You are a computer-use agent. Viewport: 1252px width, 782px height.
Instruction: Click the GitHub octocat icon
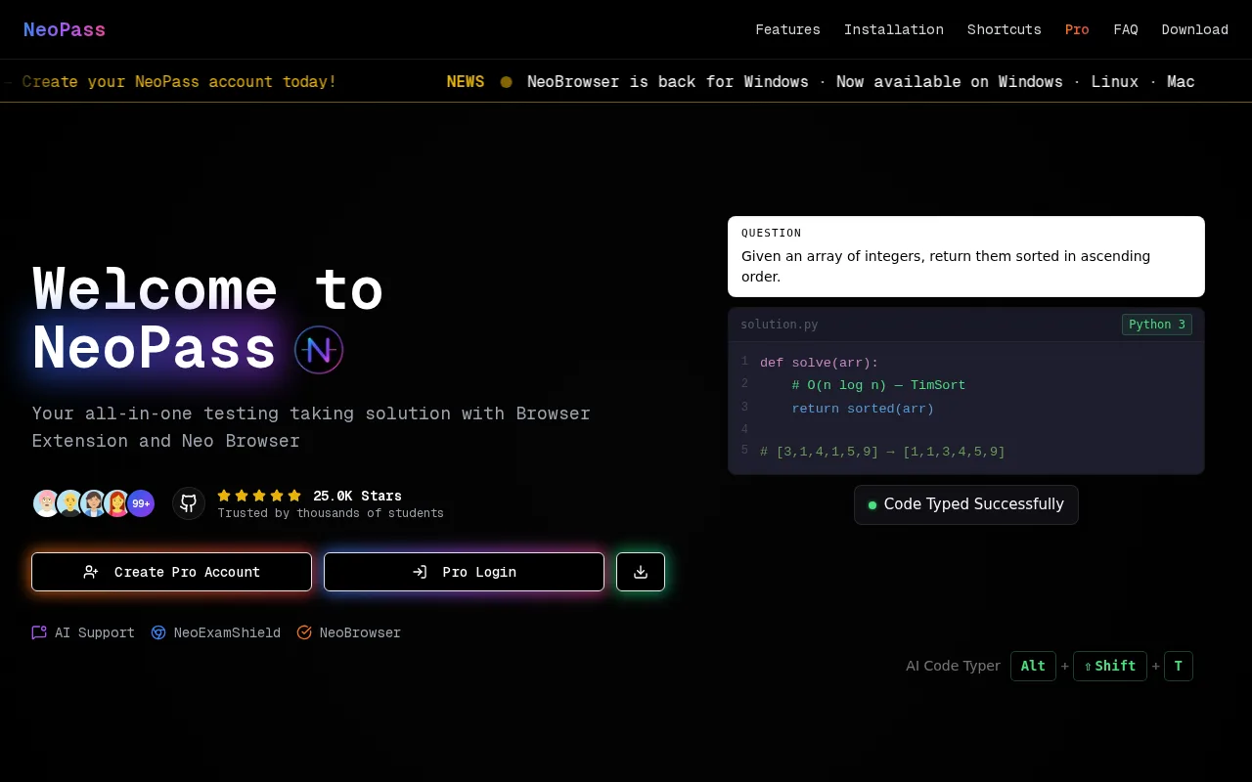[x=189, y=503]
